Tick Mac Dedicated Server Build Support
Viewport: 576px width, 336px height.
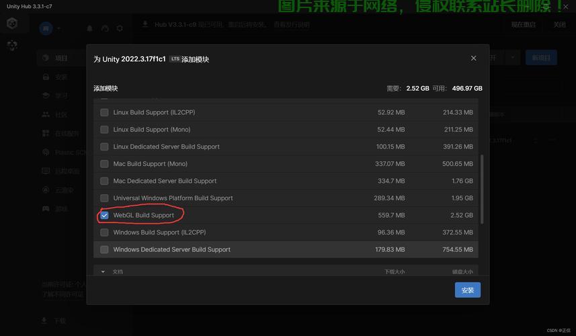[104, 181]
